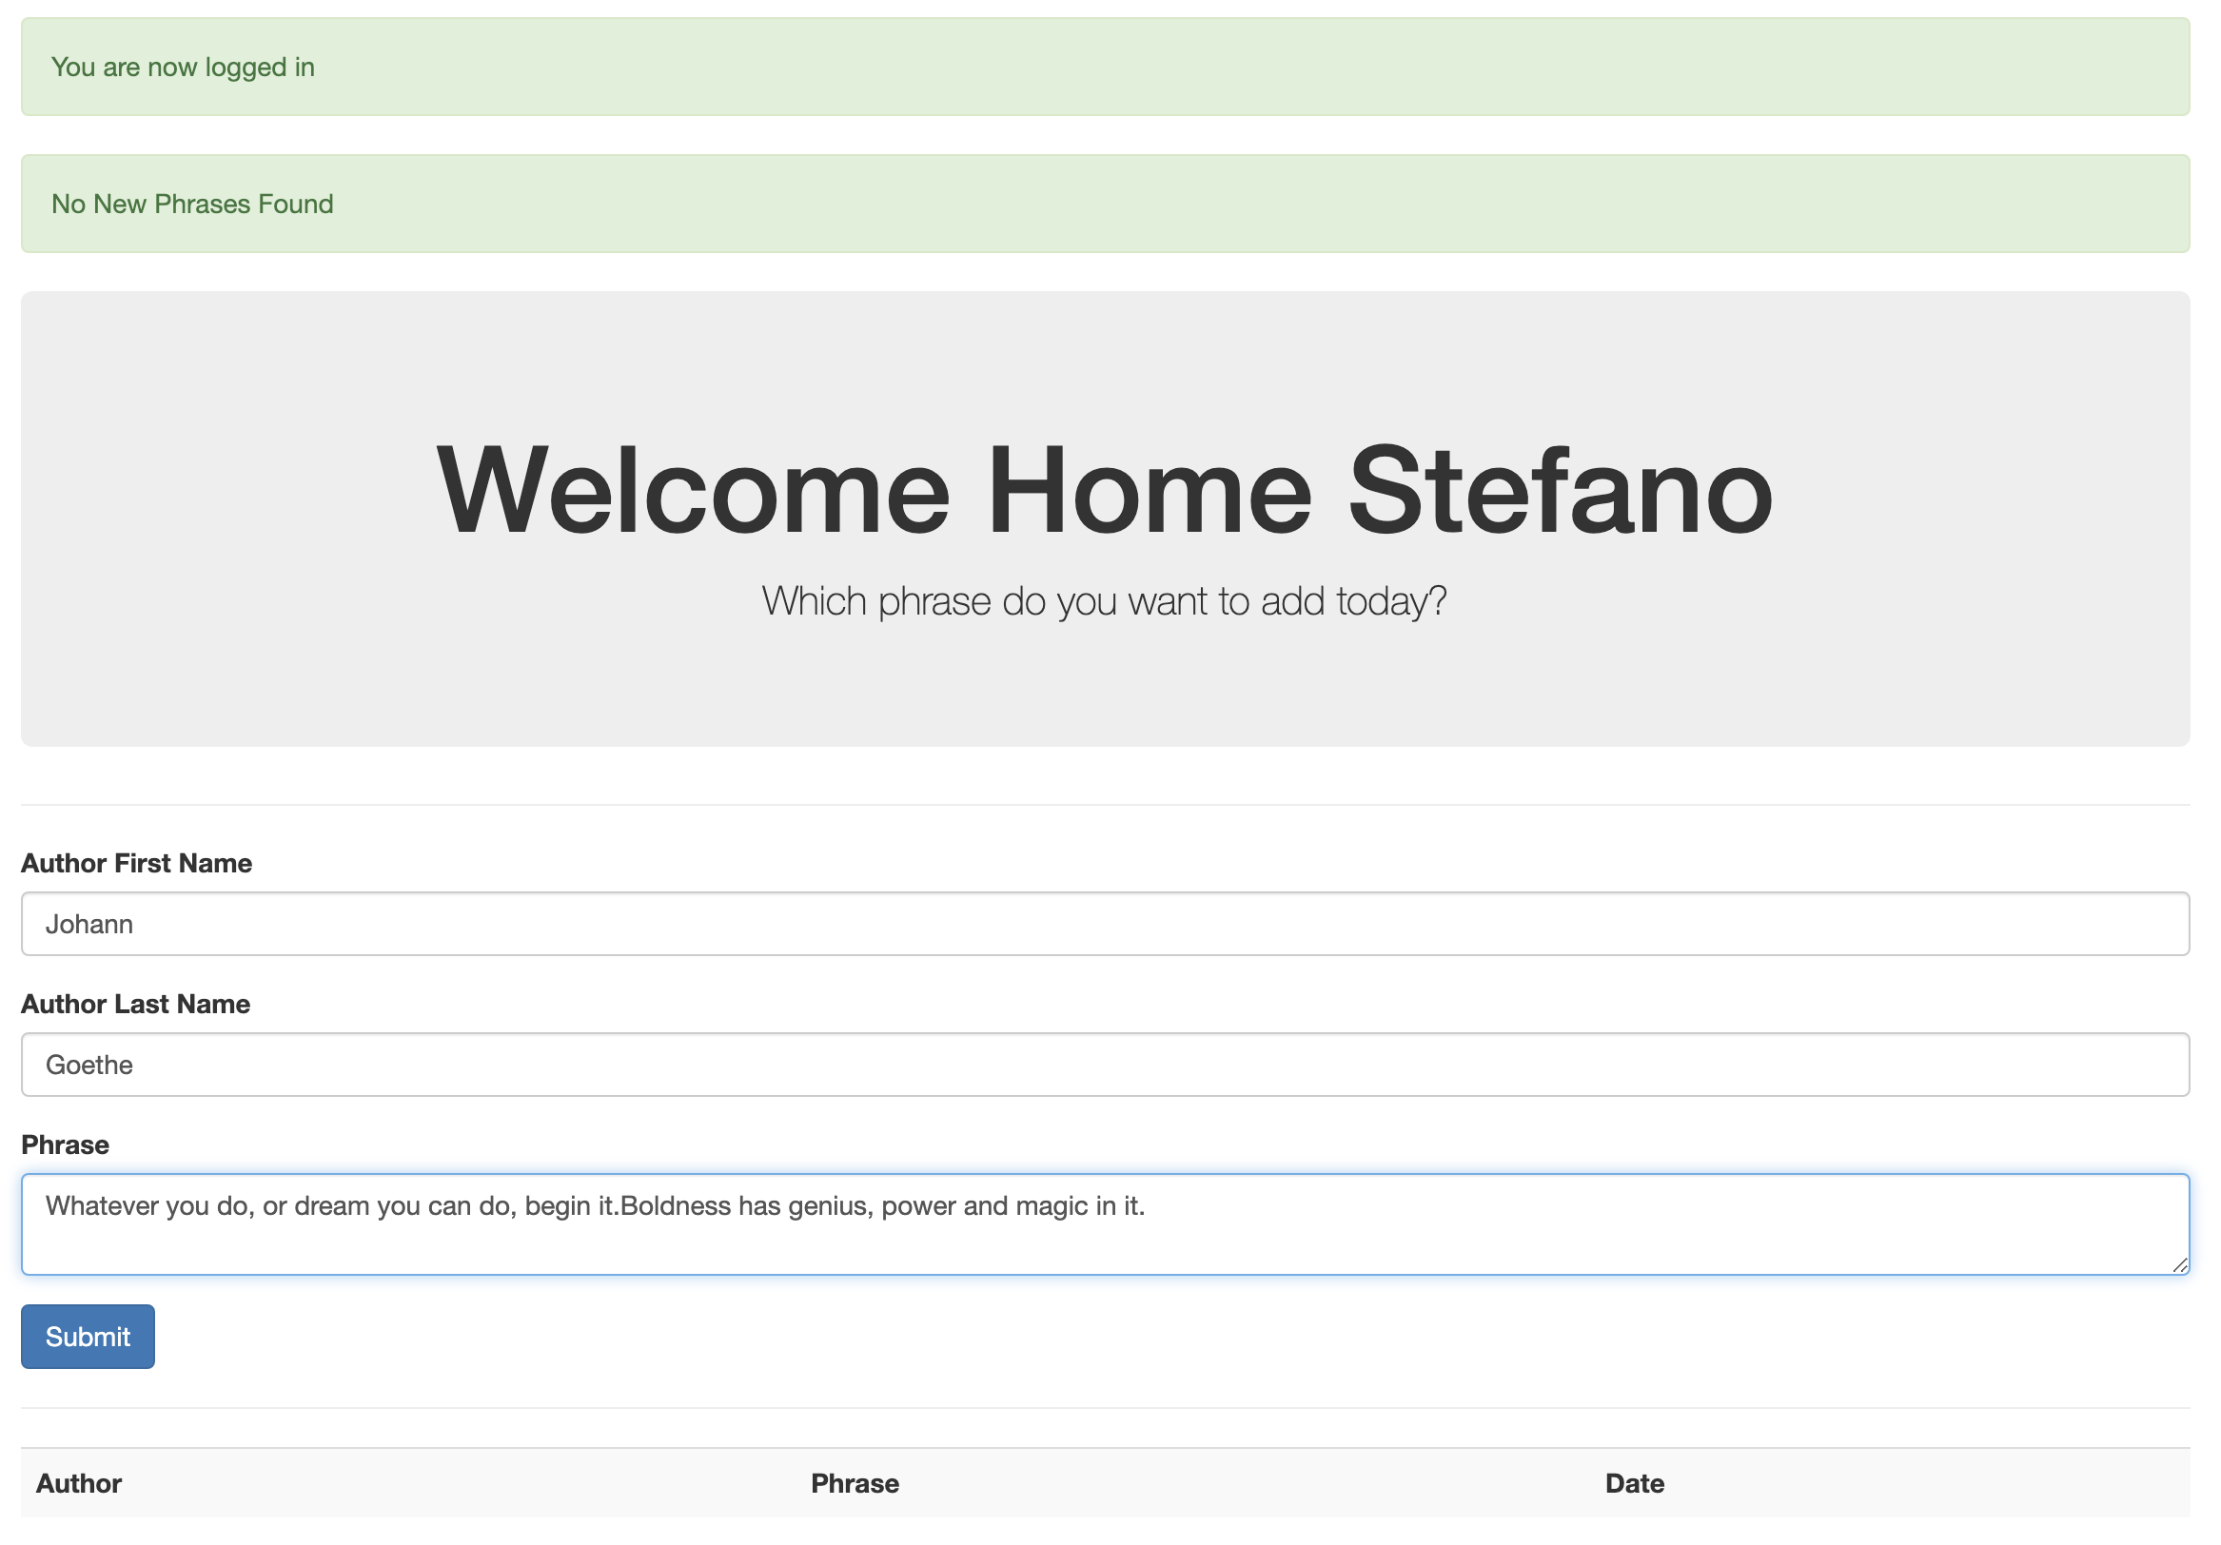Click the 'Which phrase do you want' subtitle
This screenshot has height=1545, width=2221.
point(1105,601)
